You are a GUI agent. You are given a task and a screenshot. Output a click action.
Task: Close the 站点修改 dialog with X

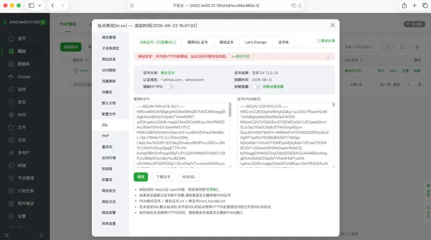[332, 26]
